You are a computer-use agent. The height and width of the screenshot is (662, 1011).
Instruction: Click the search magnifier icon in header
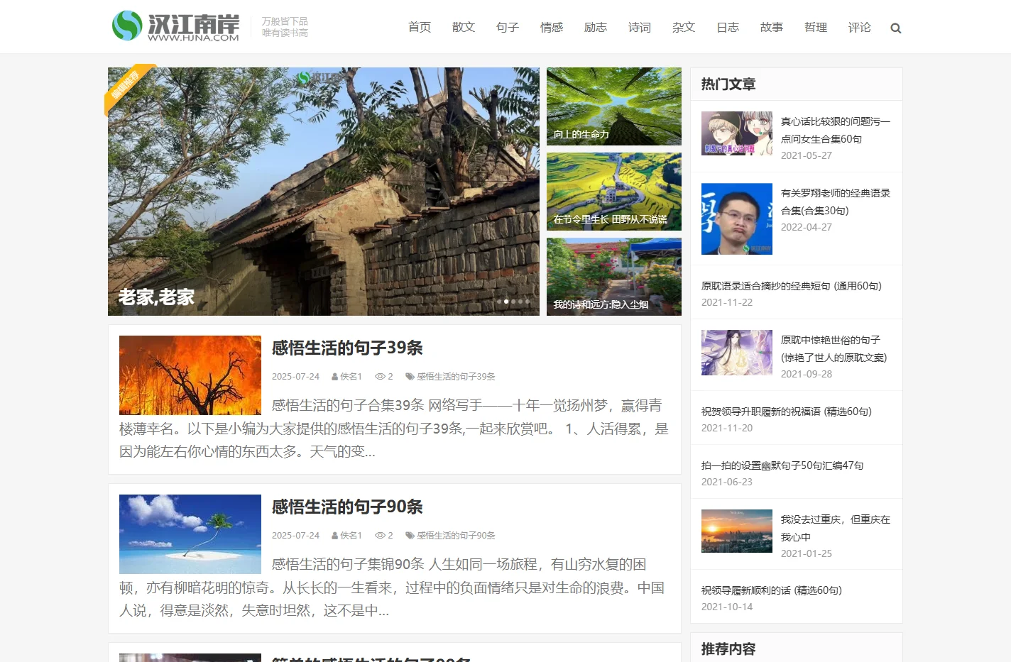tap(895, 28)
